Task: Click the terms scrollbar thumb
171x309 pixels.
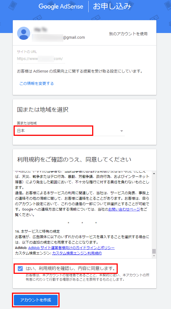Action: tap(154, 251)
